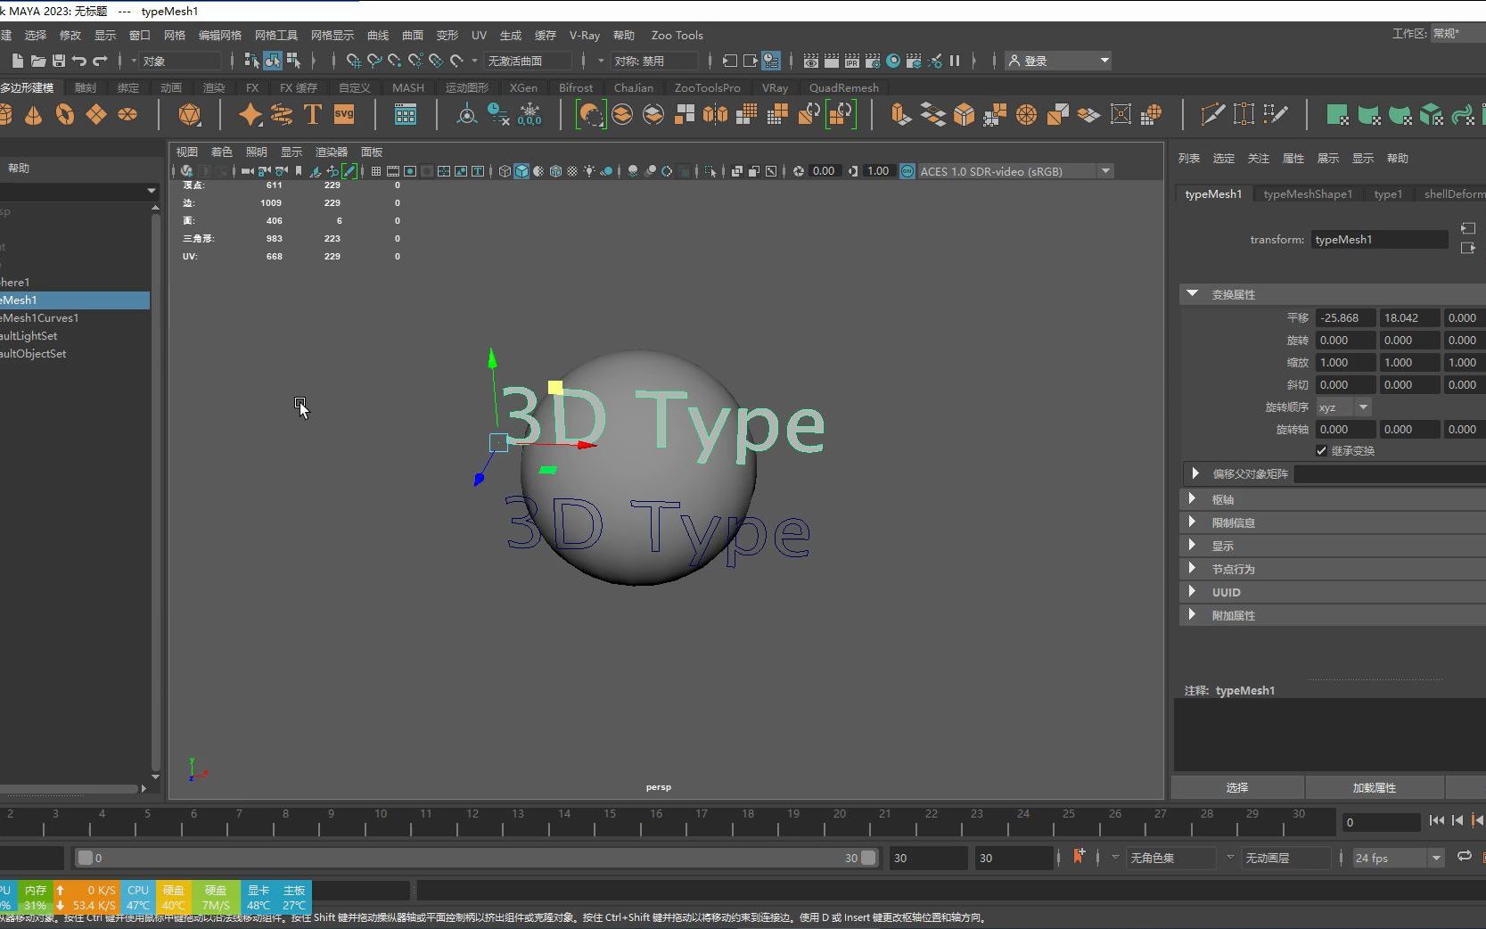Screen dimensions: 1486x929
Task: Toggle use all lights bulb icon
Action: [x=589, y=171]
